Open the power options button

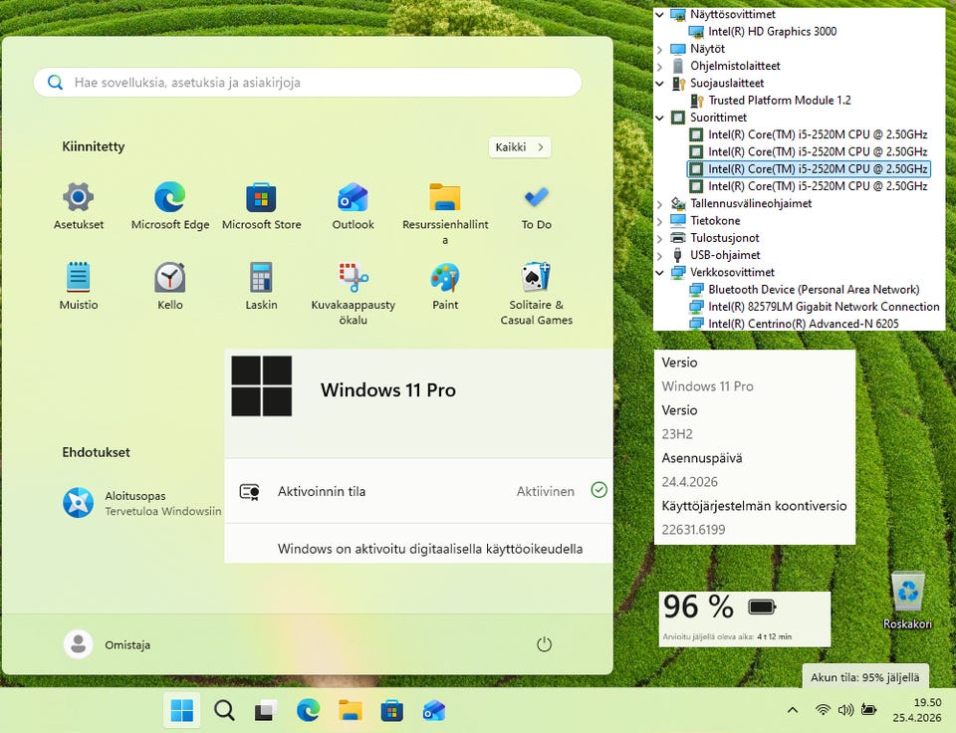pyautogui.click(x=544, y=644)
